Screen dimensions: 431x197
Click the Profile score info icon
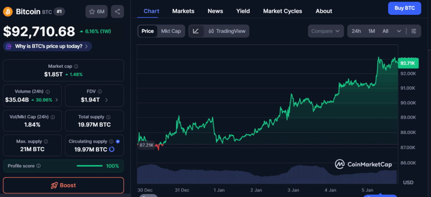(39, 166)
